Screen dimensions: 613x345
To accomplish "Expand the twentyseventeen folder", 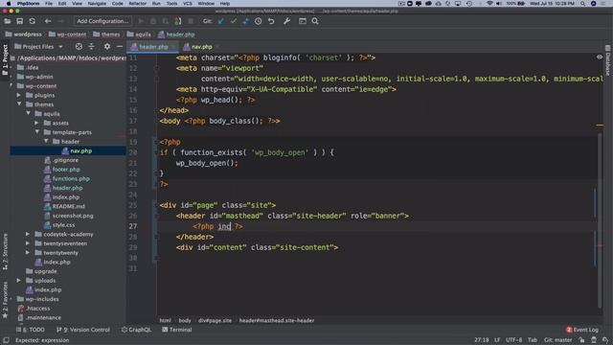I will coord(28,243).
